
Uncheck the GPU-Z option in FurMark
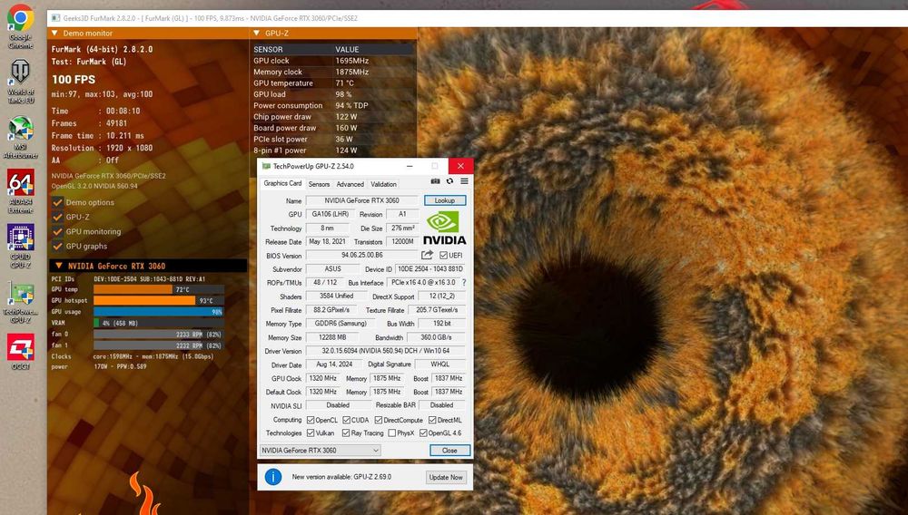57,217
